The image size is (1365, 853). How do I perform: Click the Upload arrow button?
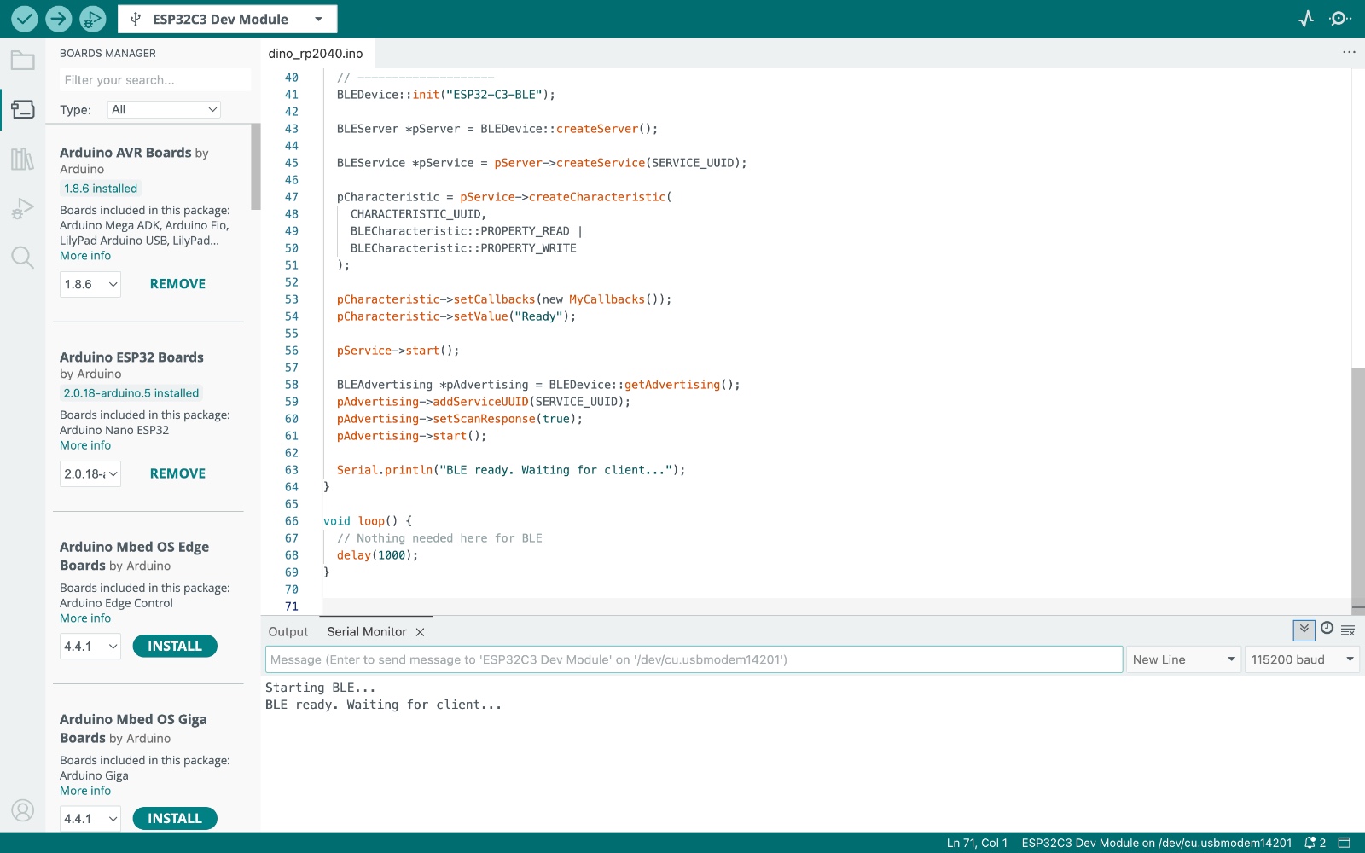pos(58,18)
